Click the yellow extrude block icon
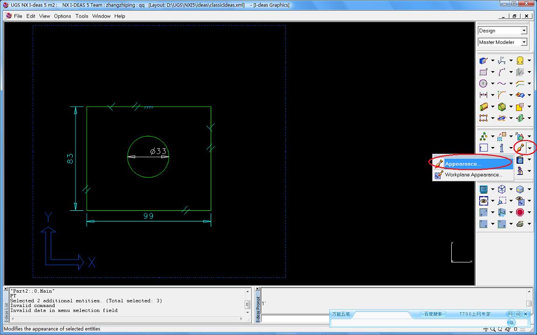537x335 pixels. 483,107
